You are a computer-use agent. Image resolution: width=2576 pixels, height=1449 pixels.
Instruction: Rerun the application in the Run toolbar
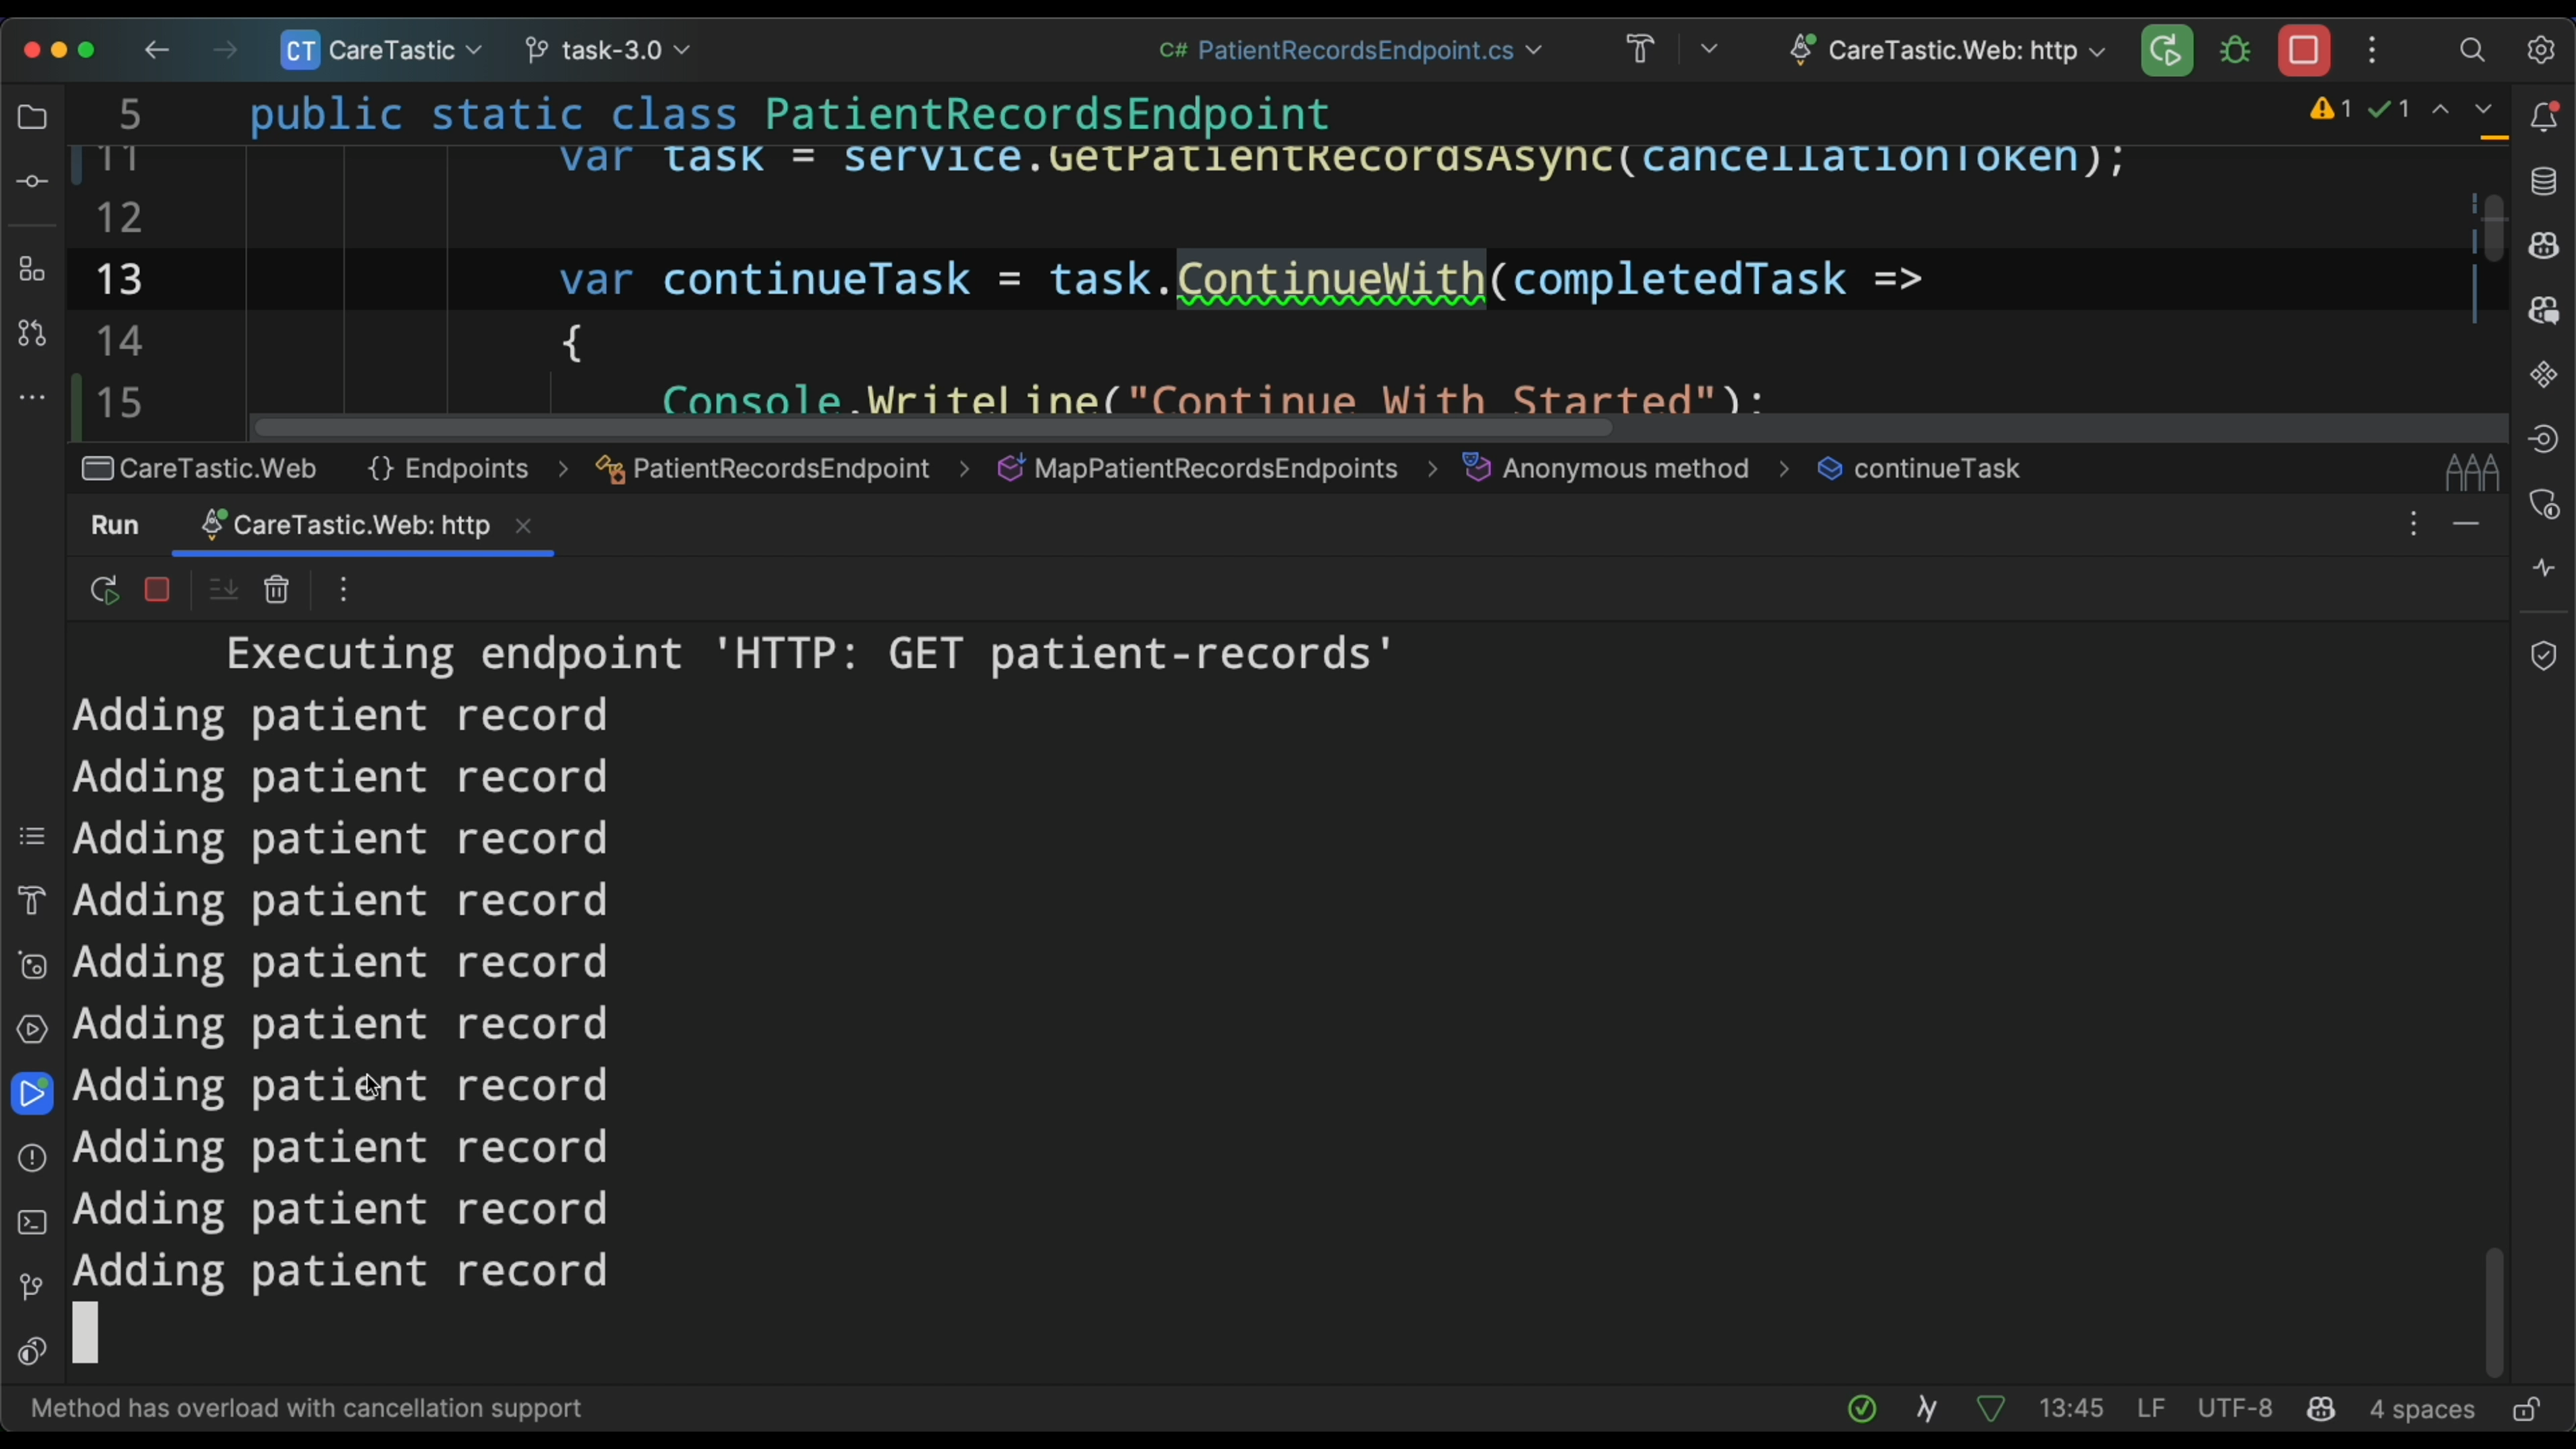tap(104, 590)
